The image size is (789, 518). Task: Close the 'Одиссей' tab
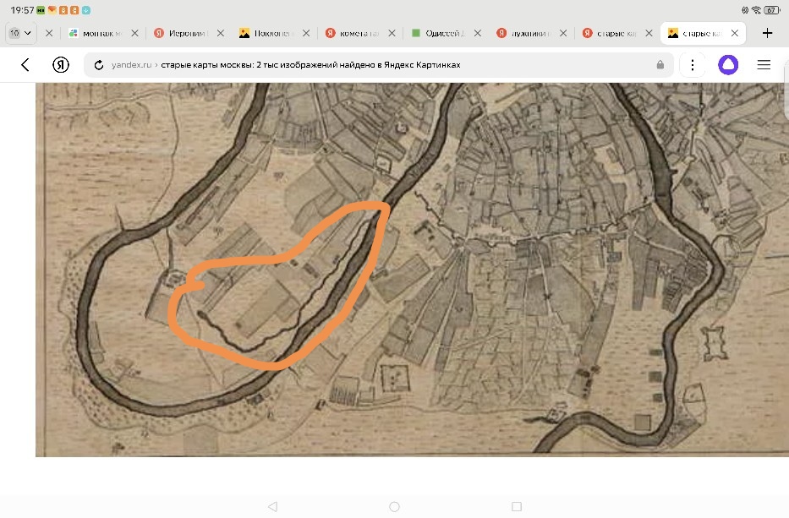point(478,33)
